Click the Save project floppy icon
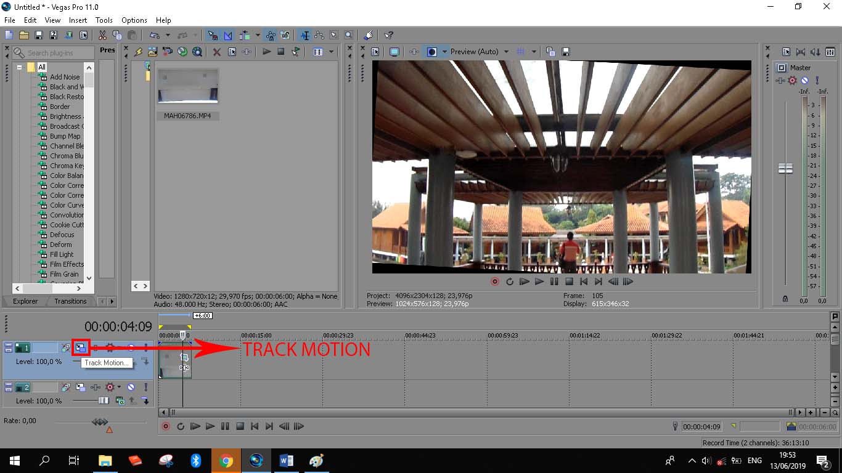The width and height of the screenshot is (842, 473). [39, 35]
